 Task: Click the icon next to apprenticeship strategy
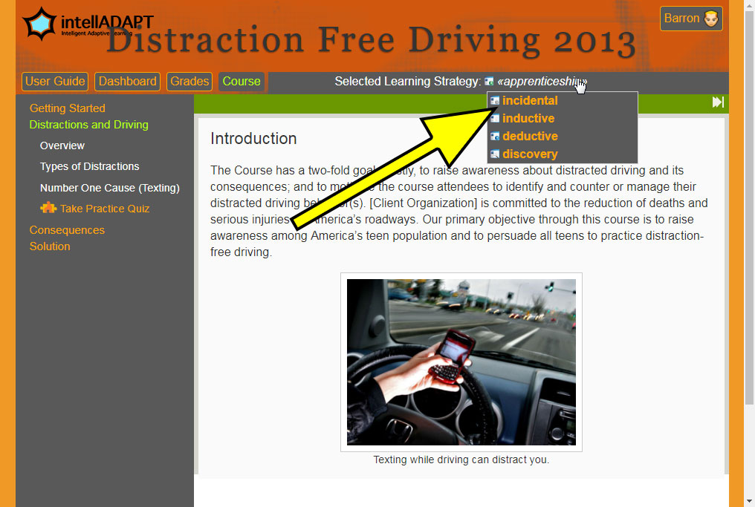(x=489, y=82)
